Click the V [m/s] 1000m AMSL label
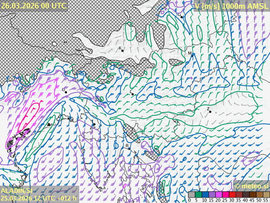The height and width of the screenshot is (203, 270). pos(231,6)
